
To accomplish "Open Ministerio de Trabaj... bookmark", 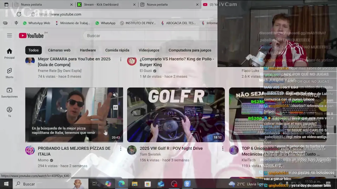I will pos(72,23).
